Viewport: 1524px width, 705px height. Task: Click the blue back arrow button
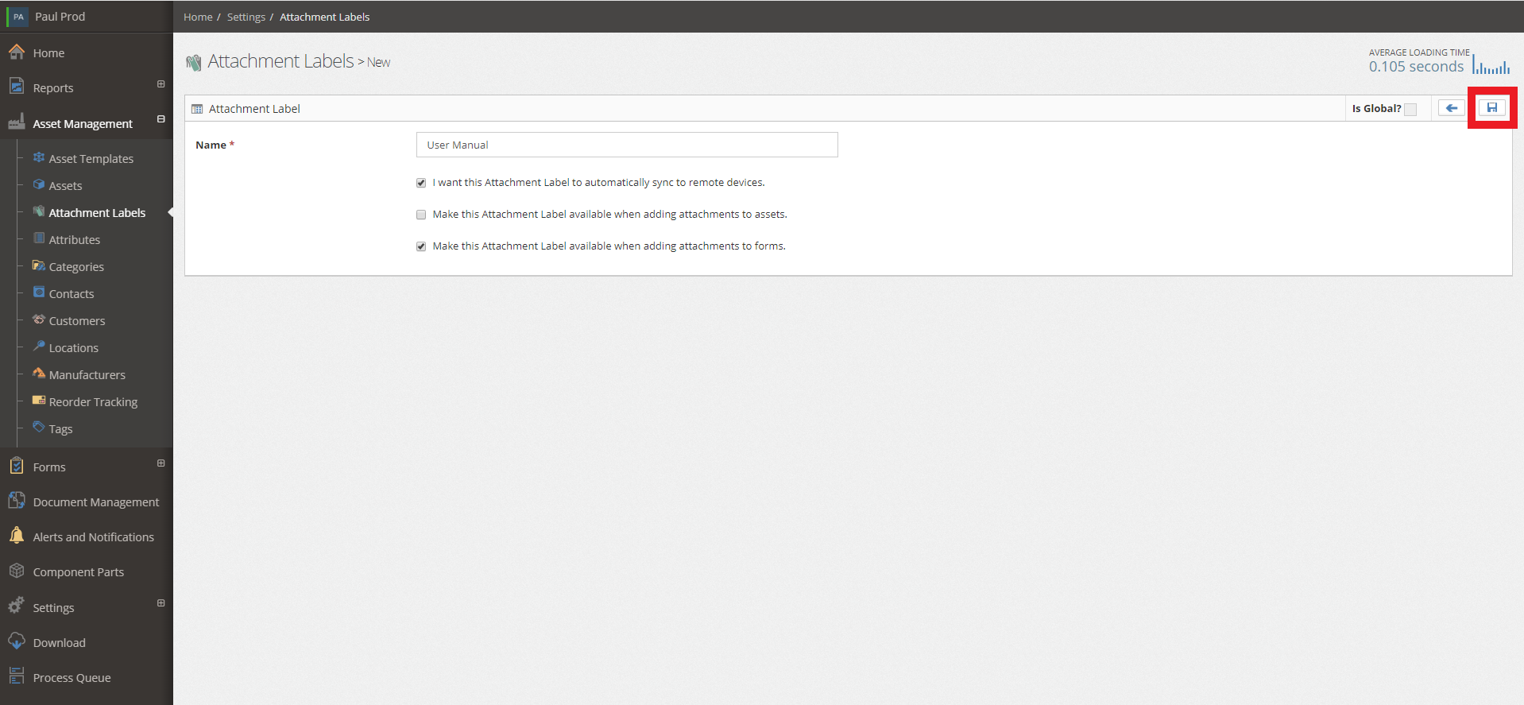pos(1452,108)
